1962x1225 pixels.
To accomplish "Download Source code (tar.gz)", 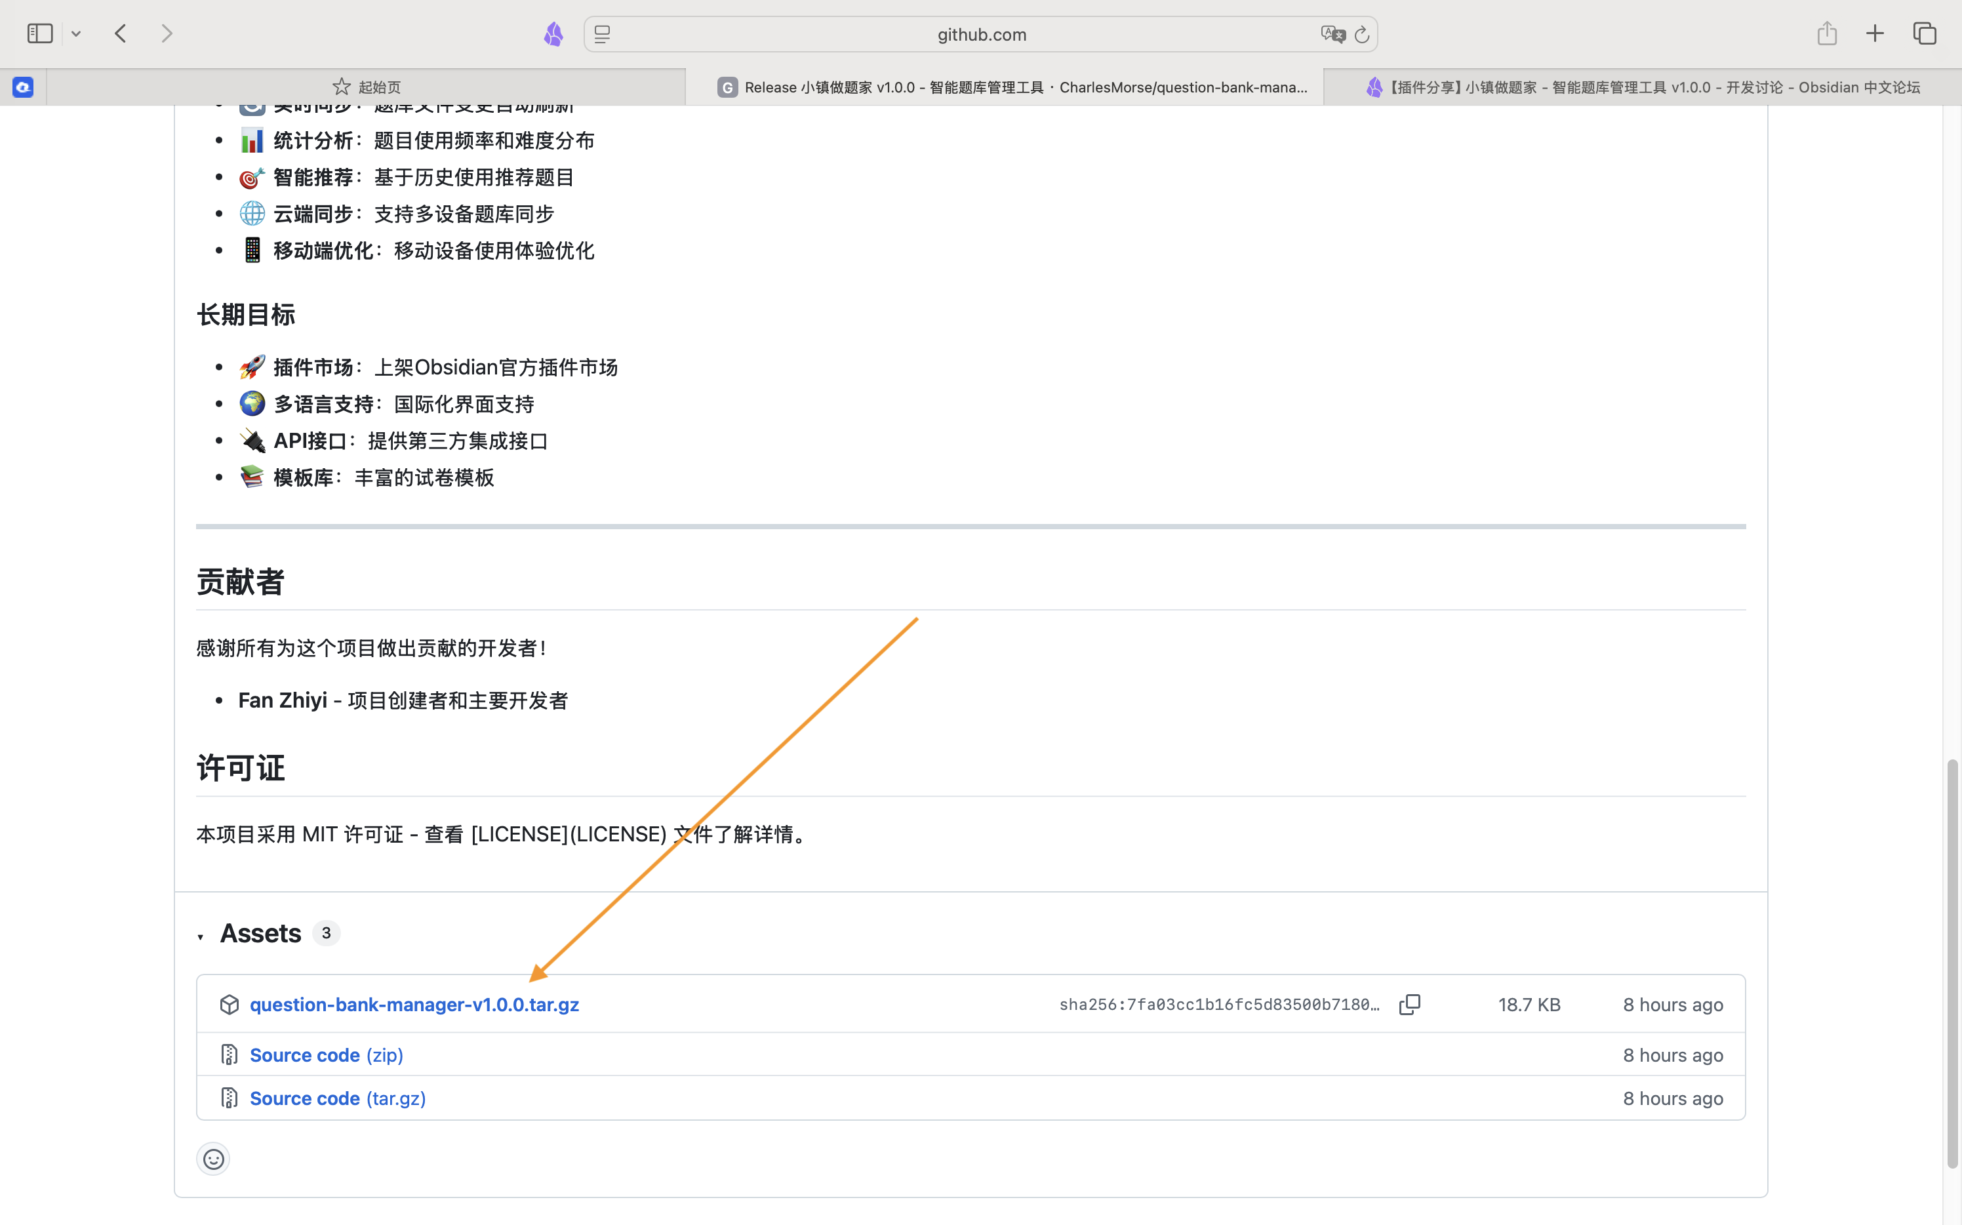I will click(337, 1098).
